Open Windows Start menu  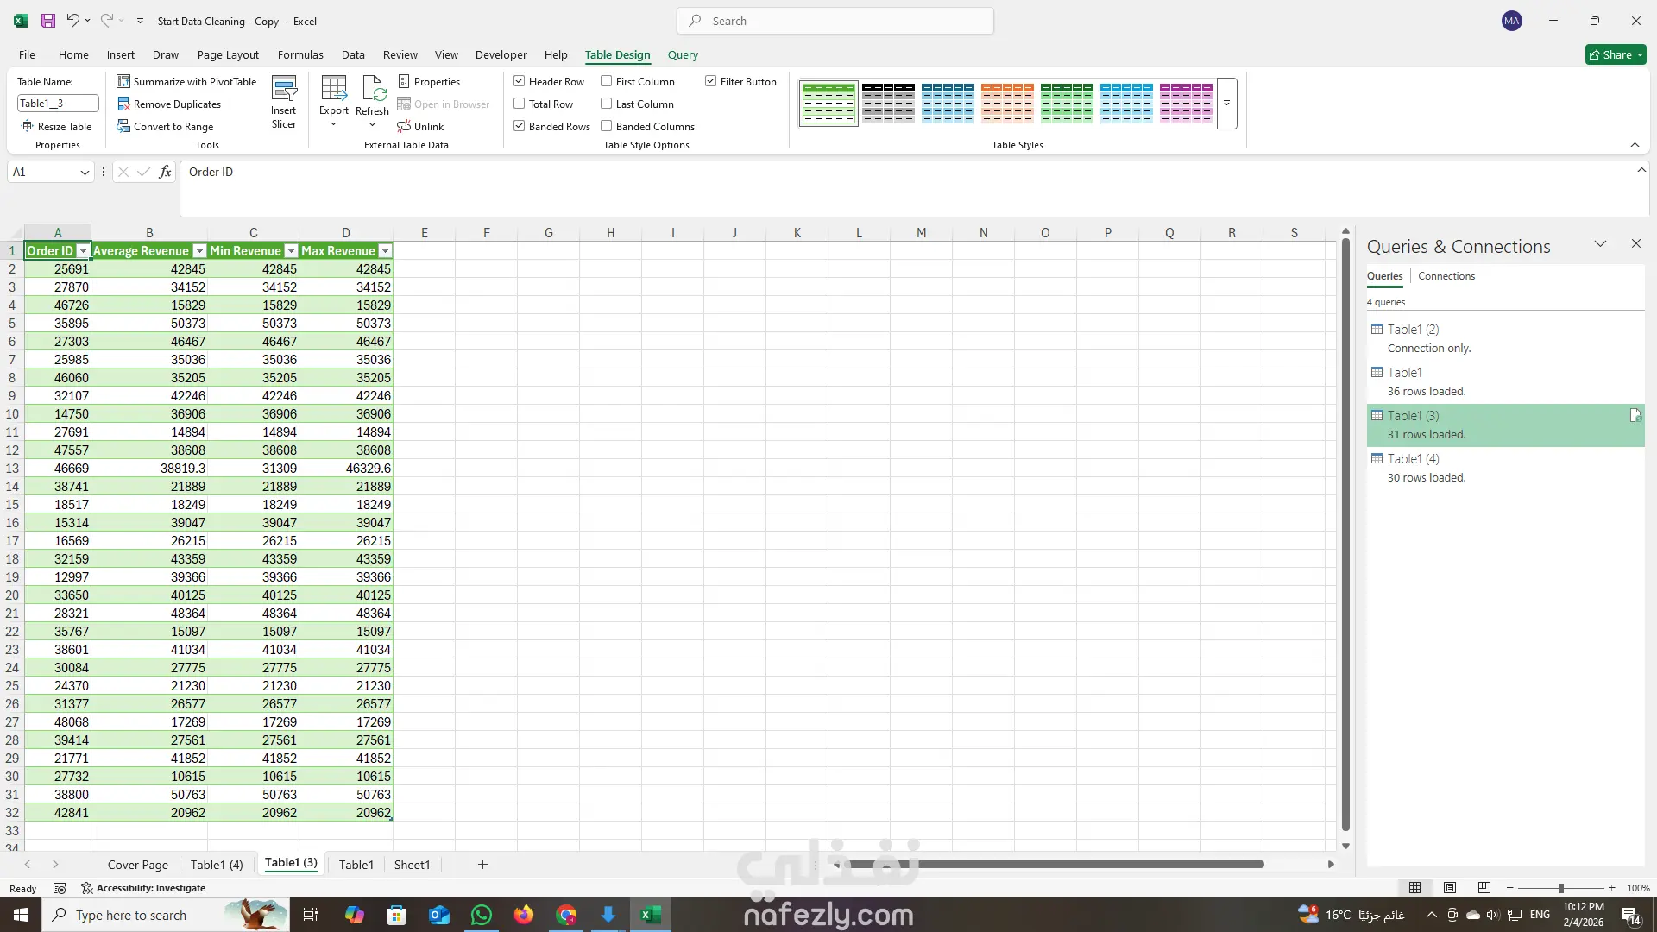click(x=21, y=915)
